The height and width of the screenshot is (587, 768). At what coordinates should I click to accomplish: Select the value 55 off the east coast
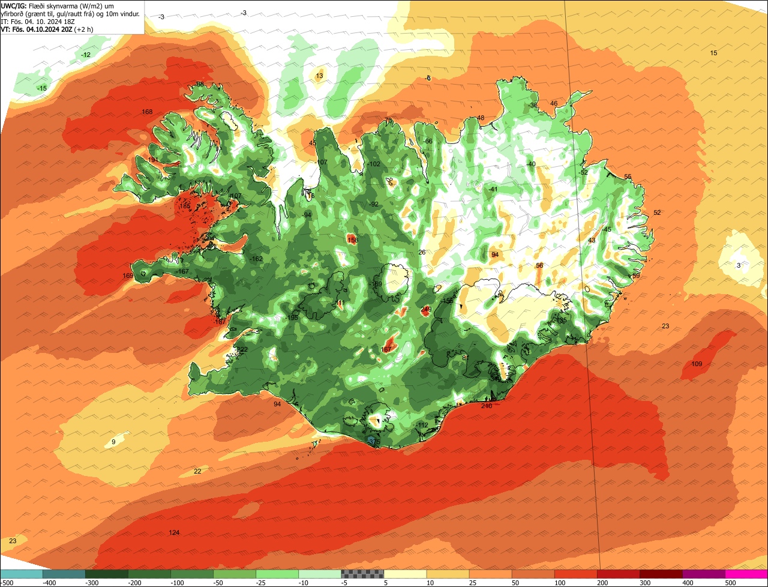[628, 176]
